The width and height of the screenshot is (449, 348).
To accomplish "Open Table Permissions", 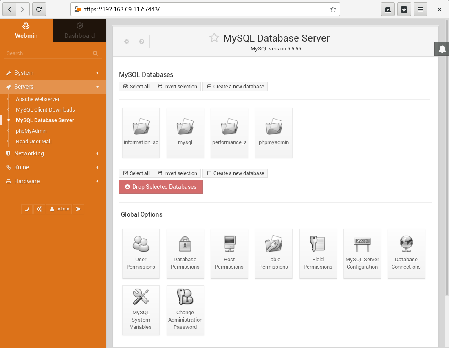I will click(274, 254).
